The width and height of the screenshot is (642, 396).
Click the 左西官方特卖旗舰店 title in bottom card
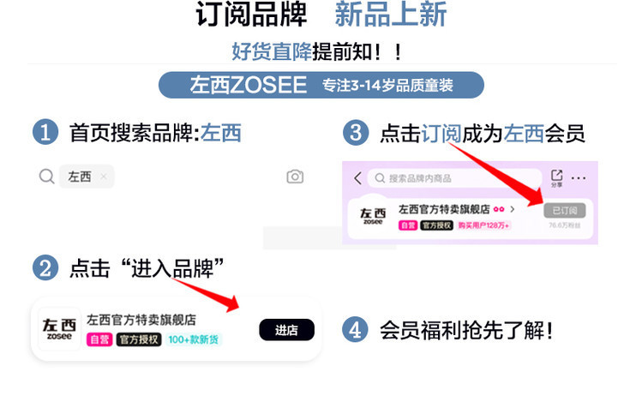(141, 320)
